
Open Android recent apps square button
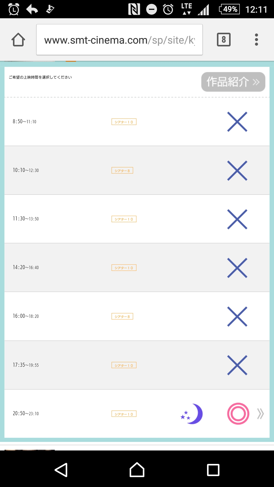click(x=213, y=470)
